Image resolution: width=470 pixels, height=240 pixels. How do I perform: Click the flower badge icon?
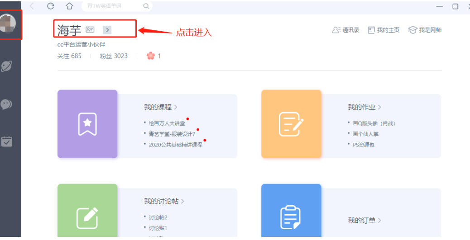(150, 56)
